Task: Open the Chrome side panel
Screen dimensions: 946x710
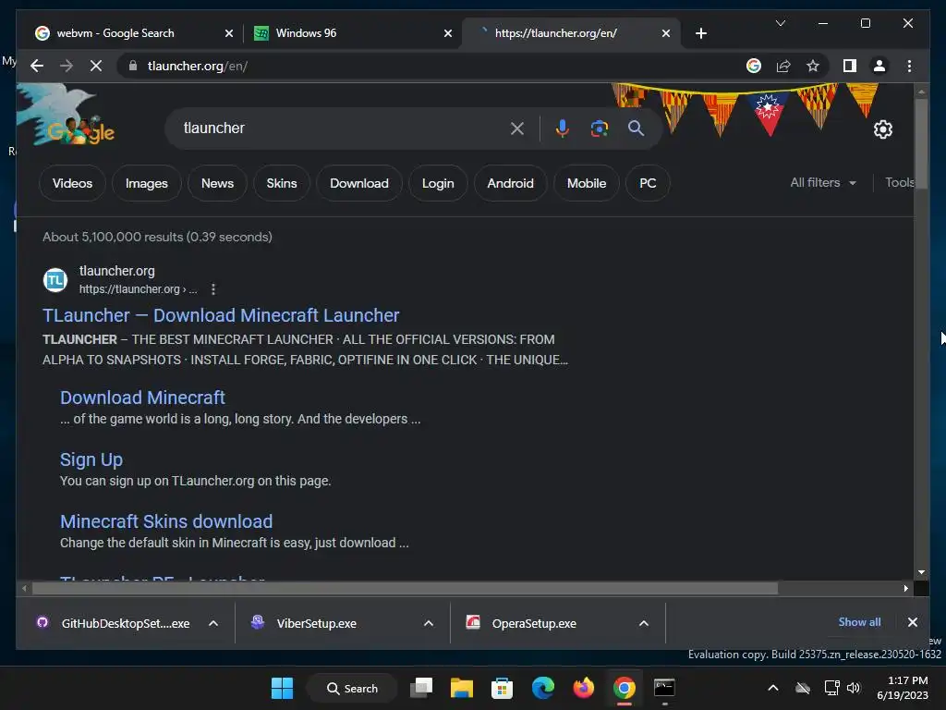Action: tap(850, 66)
